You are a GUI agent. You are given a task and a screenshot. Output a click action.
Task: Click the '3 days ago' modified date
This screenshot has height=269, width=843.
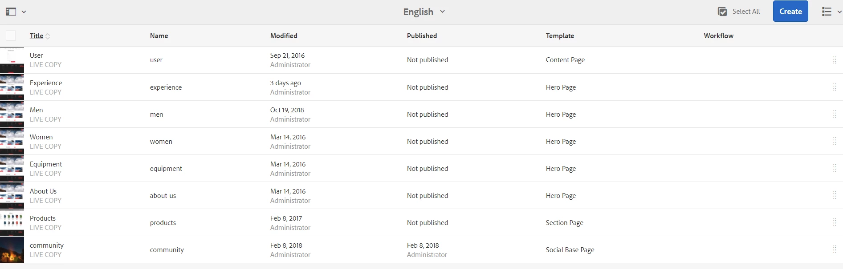point(285,83)
